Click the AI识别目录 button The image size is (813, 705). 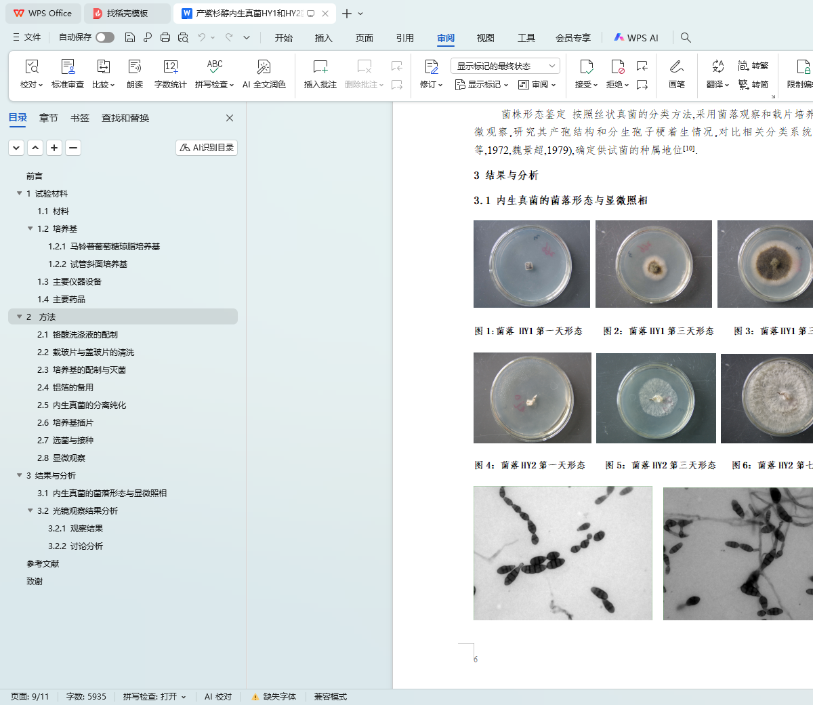207,147
